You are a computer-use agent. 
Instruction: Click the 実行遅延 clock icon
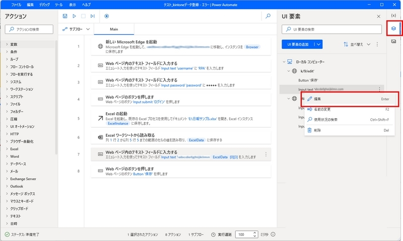tap(213, 234)
